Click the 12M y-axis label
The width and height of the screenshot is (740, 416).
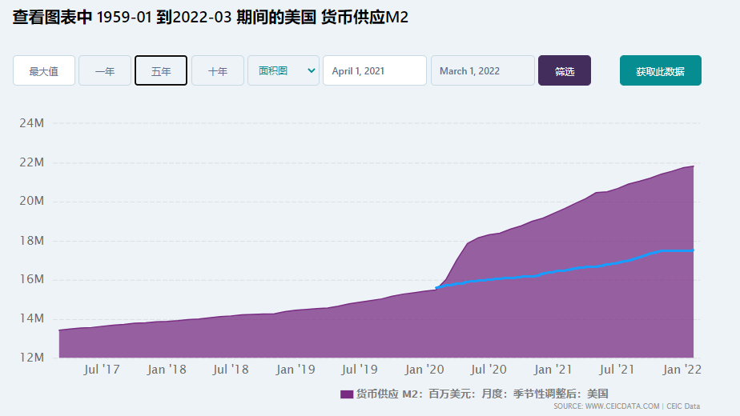(x=31, y=358)
